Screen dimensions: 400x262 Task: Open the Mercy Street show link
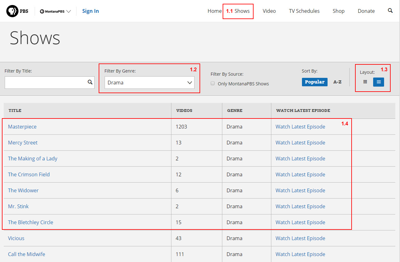click(23, 143)
